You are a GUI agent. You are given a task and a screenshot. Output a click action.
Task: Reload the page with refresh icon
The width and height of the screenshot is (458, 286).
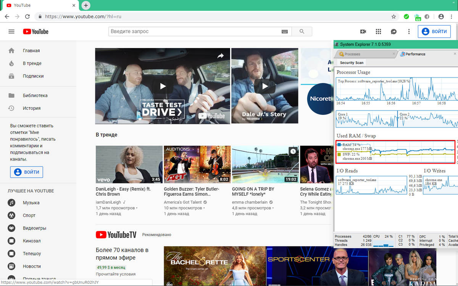click(27, 17)
